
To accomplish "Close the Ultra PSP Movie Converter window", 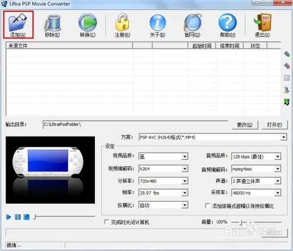I will [x=283, y=2].
